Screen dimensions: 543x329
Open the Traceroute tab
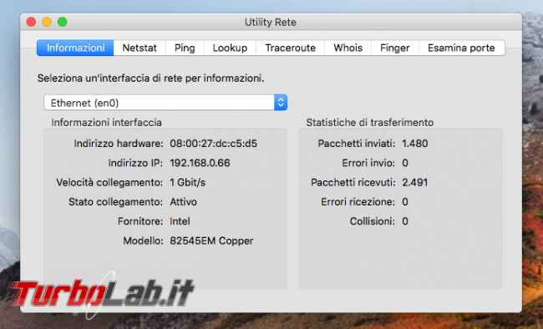tap(290, 48)
